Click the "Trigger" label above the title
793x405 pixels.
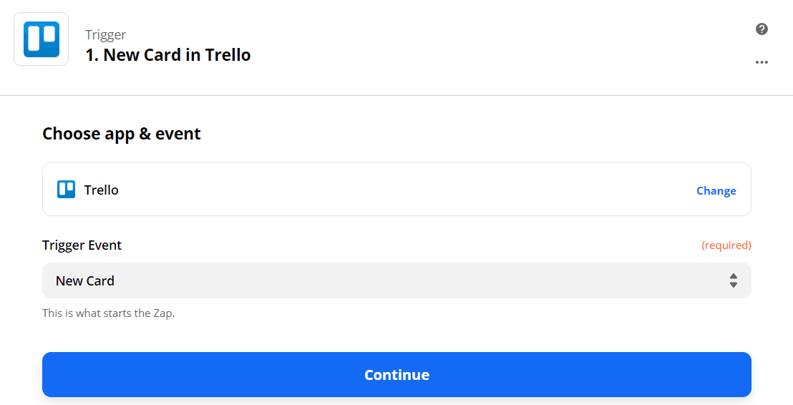[105, 35]
